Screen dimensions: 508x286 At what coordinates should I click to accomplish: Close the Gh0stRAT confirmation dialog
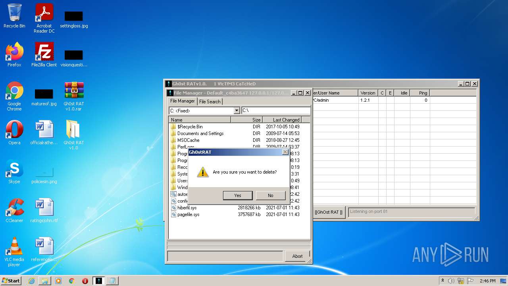tap(285, 152)
